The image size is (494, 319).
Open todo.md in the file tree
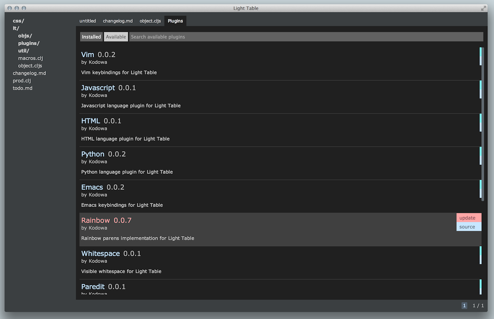coord(22,88)
